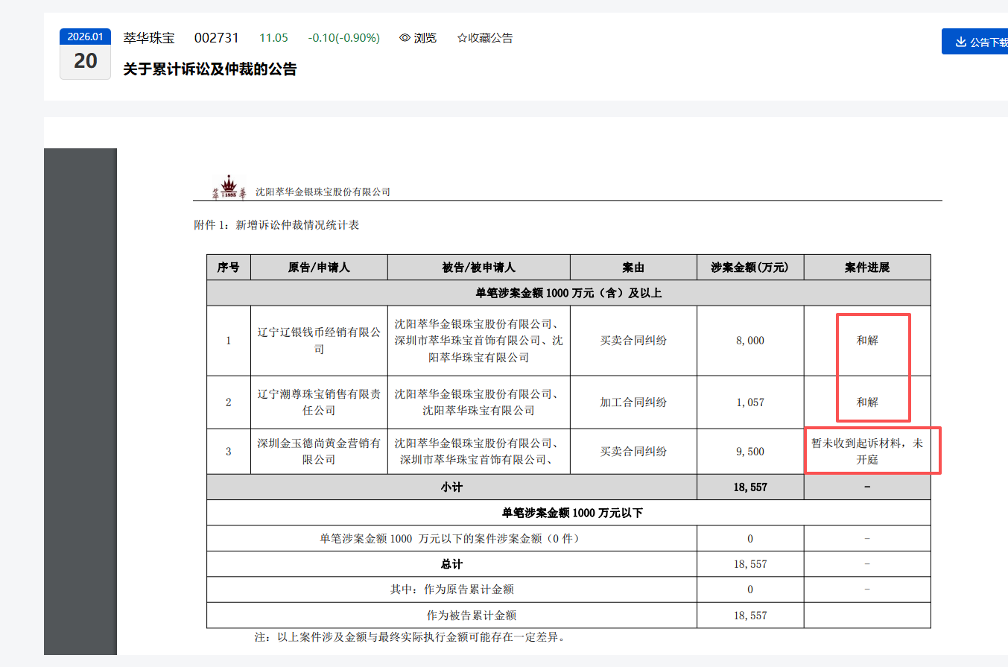Click the subtotal amount 18,557 in 小计 row
1008x667 pixels.
click(x=749, y=487)
